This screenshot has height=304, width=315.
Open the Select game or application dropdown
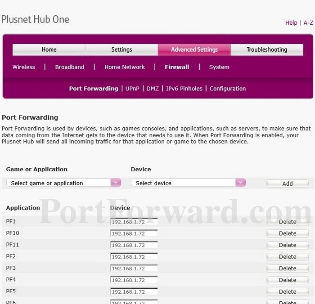64,183
